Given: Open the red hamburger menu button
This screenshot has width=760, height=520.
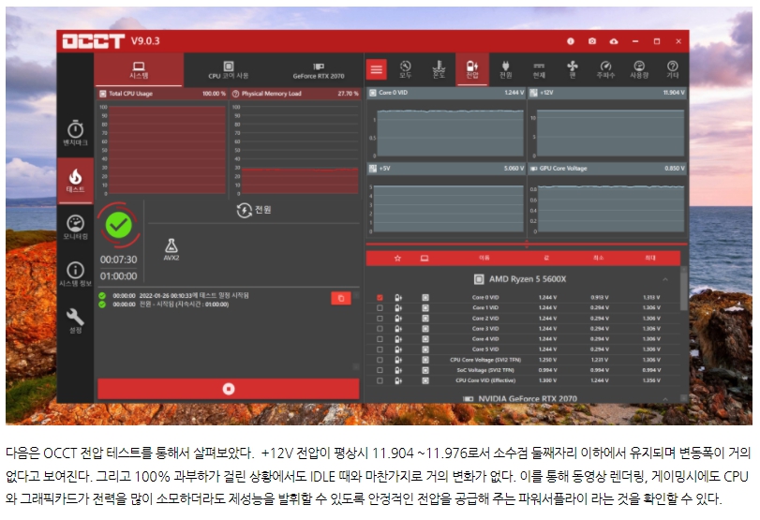Looking at the screenshot, I should pyautogui.click(x=376, y=69).
